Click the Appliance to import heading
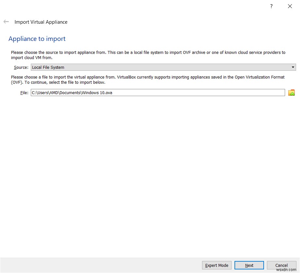This screenshot has width=300, height=273. coord(37,39)
